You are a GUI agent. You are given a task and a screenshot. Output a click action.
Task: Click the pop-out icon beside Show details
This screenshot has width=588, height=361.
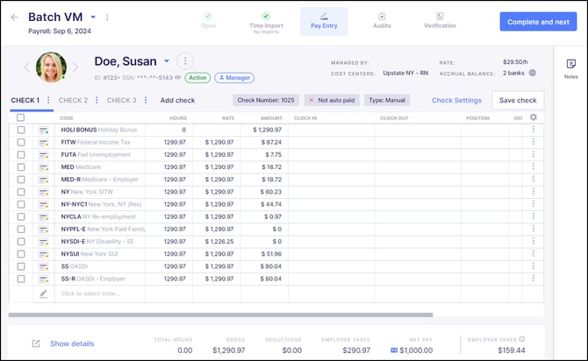pyautogui.click(x=36, y=343)
